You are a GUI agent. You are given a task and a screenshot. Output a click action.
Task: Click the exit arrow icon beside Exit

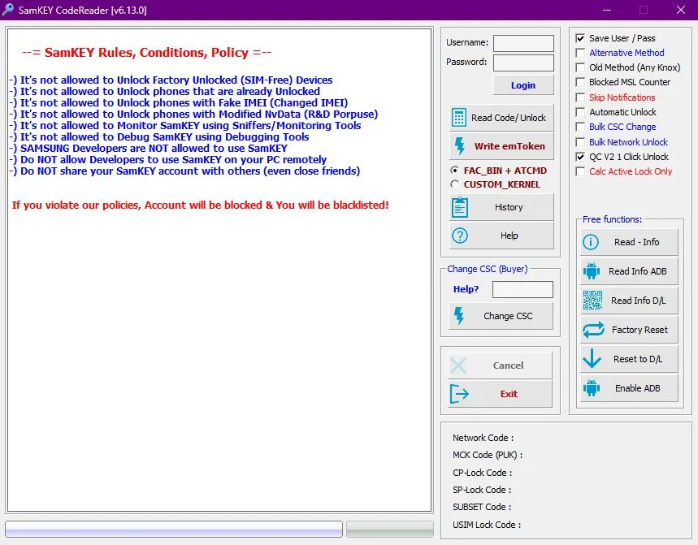pos(459,394)
